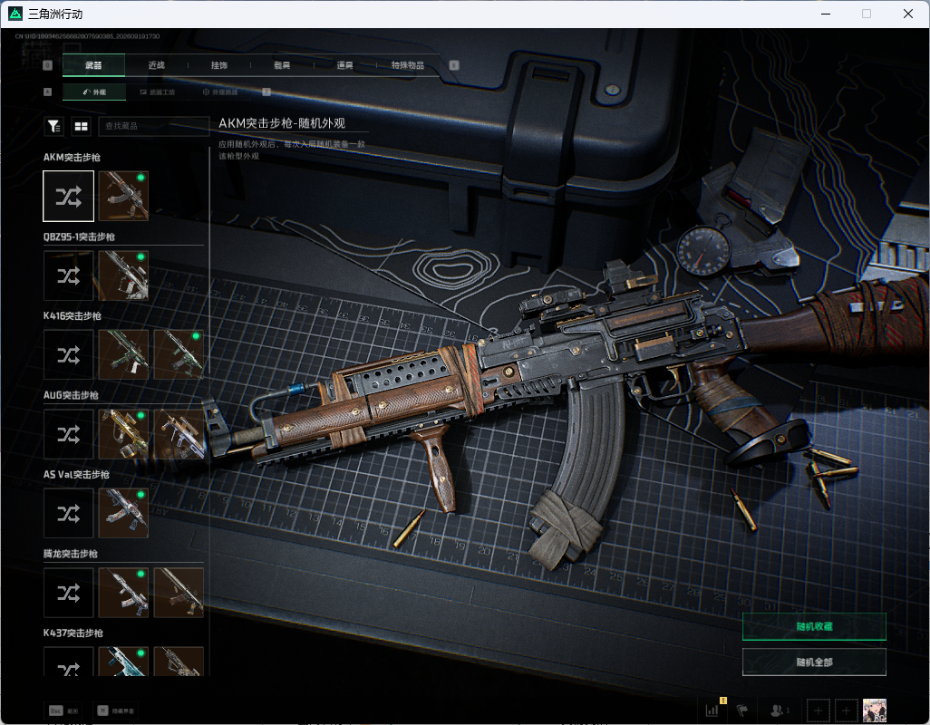Open the 武器工坊 sub-tab
The image size is (930, 725).
tap(157, 92)
